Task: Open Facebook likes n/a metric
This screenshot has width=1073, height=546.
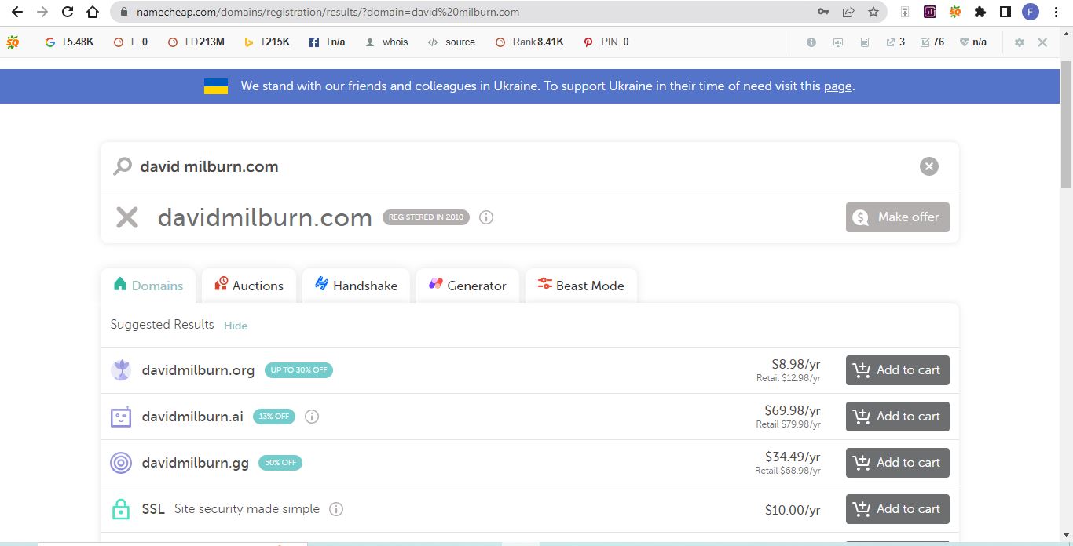Action: [x=328, y=42]
